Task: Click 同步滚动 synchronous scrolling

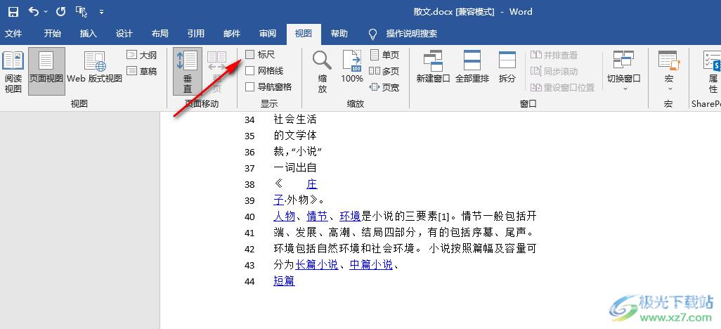Action: (554, 71)
